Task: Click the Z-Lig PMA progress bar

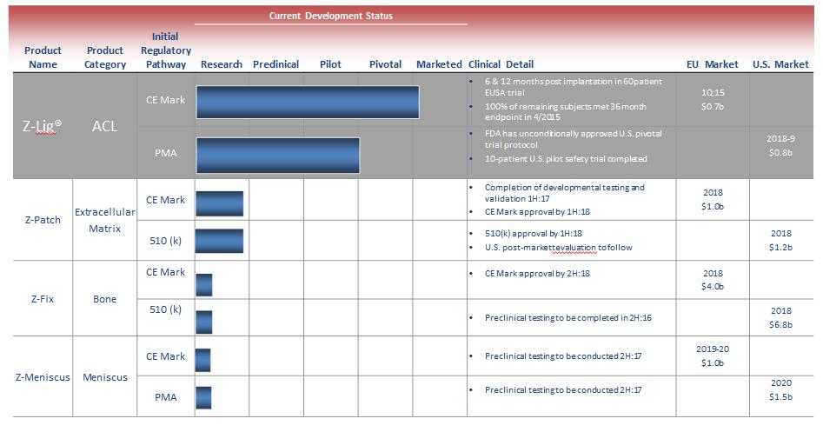Action: click(x=278, y=155)
